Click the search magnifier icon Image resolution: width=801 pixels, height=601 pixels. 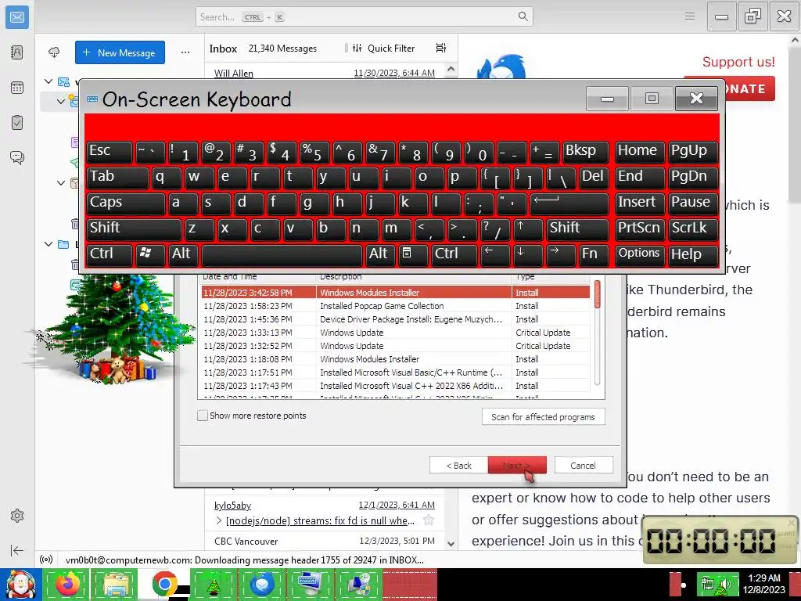tap(523, 16)
